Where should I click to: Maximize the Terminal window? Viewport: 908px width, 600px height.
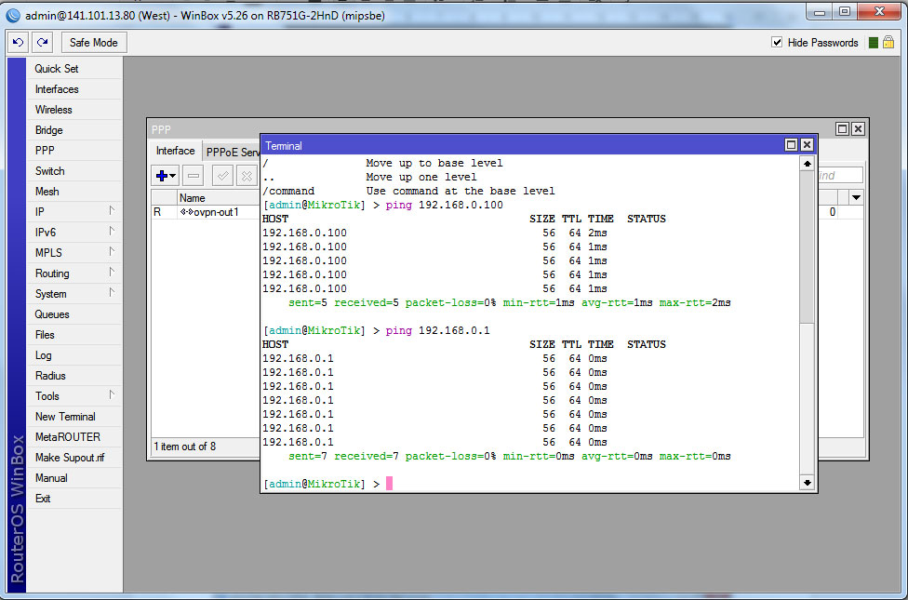(x=791, y=145)
